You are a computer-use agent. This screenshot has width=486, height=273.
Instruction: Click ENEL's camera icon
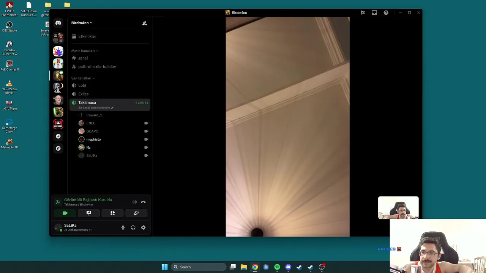point(146,123)
